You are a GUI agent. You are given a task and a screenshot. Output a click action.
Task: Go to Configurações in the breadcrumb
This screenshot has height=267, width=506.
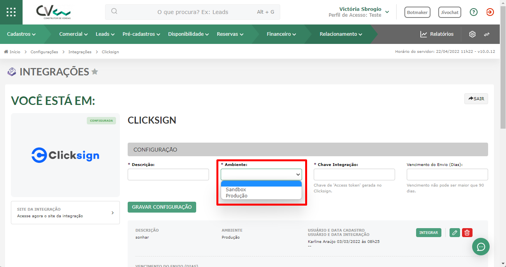[x=44, y=52]
